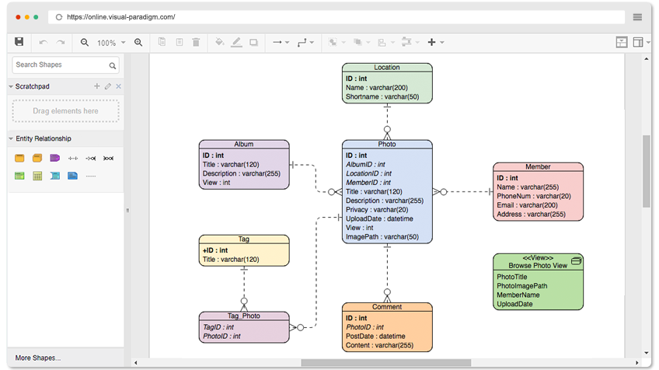Viewport: 659px width, 370px height.
Task: Pick the second orange 3D entity shape
Action: click(x=37, y=158)
